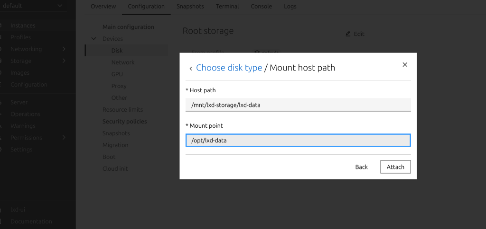Click the back chevron icon in dialog header
The width and height of the screenshot is (486, 229).
point(191,69)
